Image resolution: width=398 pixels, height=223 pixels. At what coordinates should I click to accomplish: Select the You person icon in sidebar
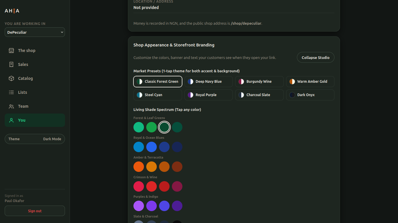[11, 120]
